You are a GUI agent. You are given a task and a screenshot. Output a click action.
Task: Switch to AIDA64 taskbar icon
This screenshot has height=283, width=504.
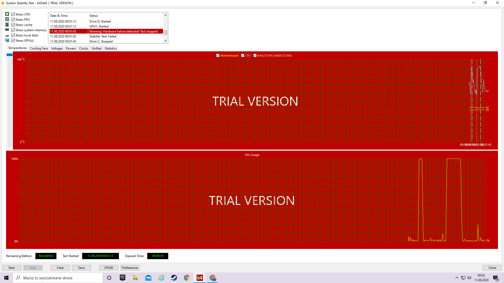[x=200, y=278]
